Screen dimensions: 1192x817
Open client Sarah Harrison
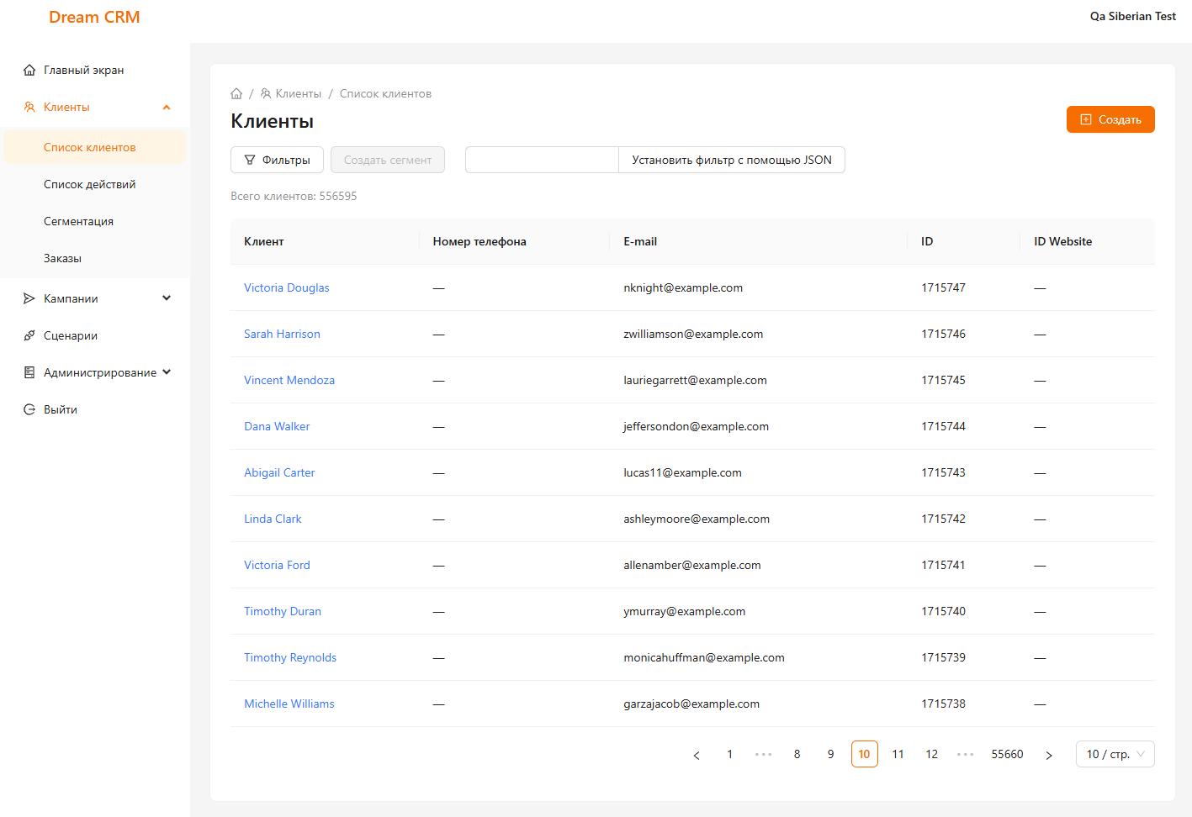pyautogui.click(x=282, y=334)
